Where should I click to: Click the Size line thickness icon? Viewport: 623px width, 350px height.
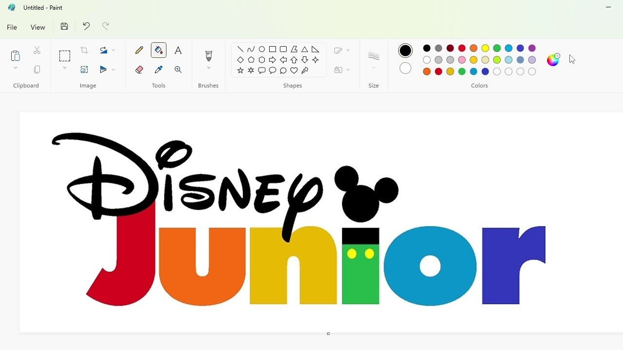(x=374, y=55)
